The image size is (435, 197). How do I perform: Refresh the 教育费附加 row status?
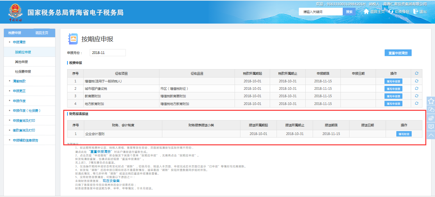[x=416, y=96]
